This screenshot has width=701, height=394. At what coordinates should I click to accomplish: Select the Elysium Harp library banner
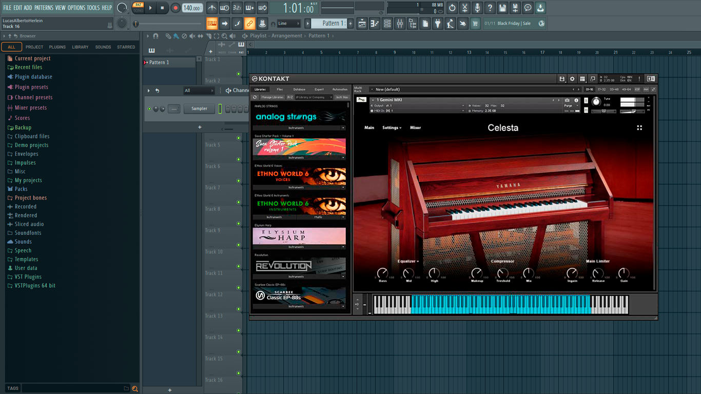(299, 236)
